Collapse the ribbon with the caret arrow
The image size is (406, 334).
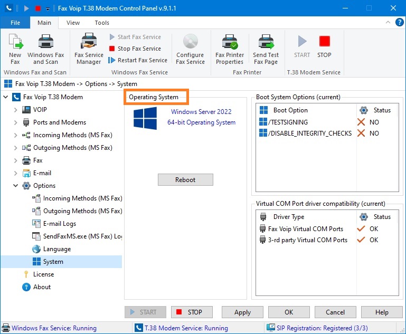coord(388,22)
